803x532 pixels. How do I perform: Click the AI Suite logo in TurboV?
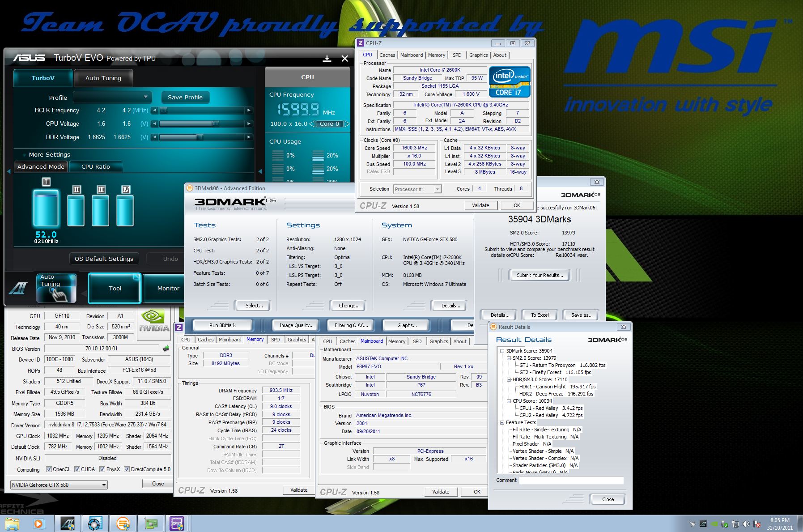(19, 289)
